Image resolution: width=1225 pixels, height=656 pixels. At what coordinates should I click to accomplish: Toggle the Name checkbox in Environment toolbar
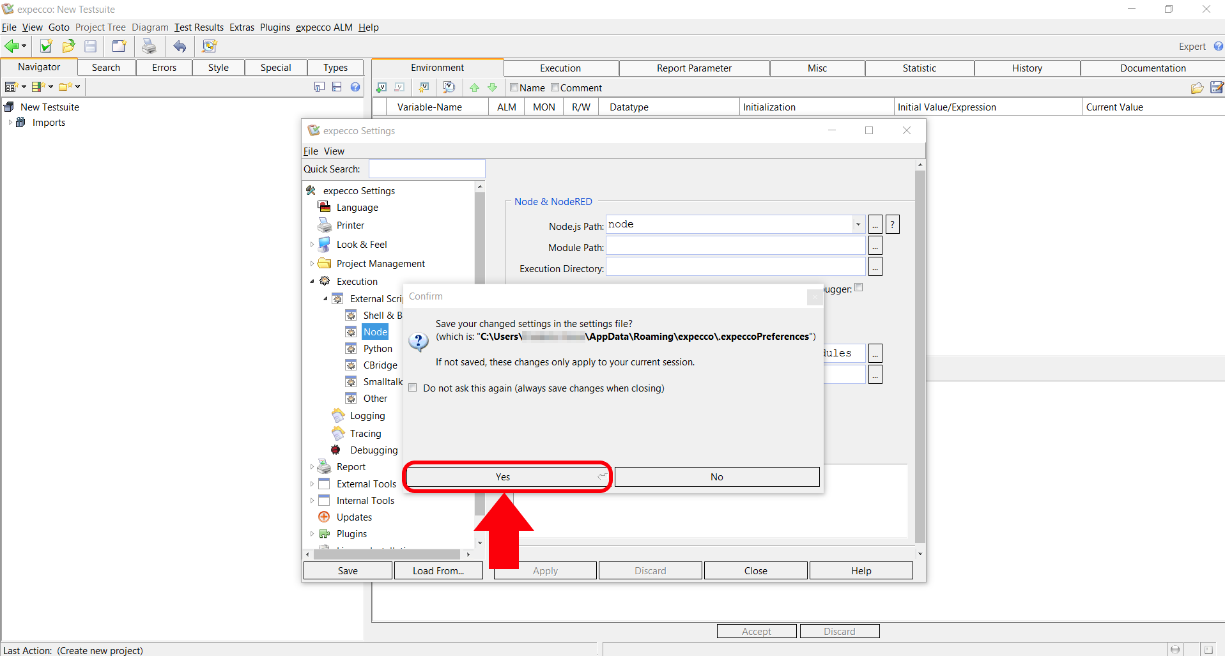(x=514, y=88)
